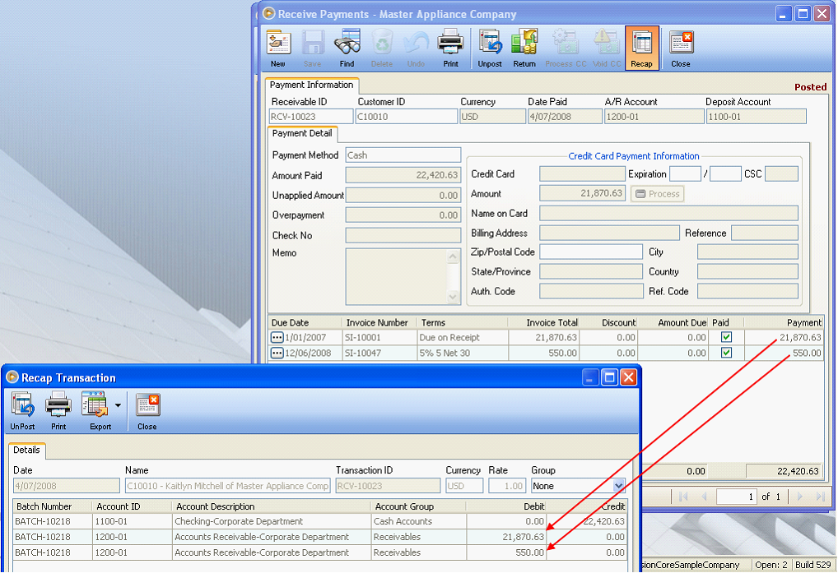The width and height of the screenshot is (838, 573).
Task: Click the Payment Method field showing Cash
Action: [x=403, y=155]
